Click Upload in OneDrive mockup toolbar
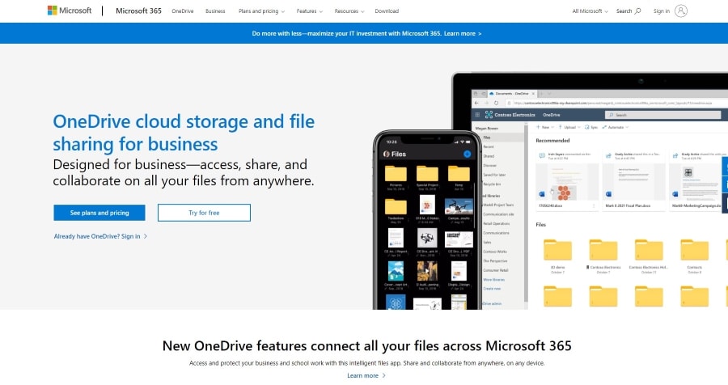Screen dimensions: 728x385 click(x=569, y=127)
